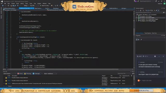166x93 pixels.
Task: Expand The Island CSharp.Editor.Plugins project
Action: pyautogui.click(x=137, y=19)
